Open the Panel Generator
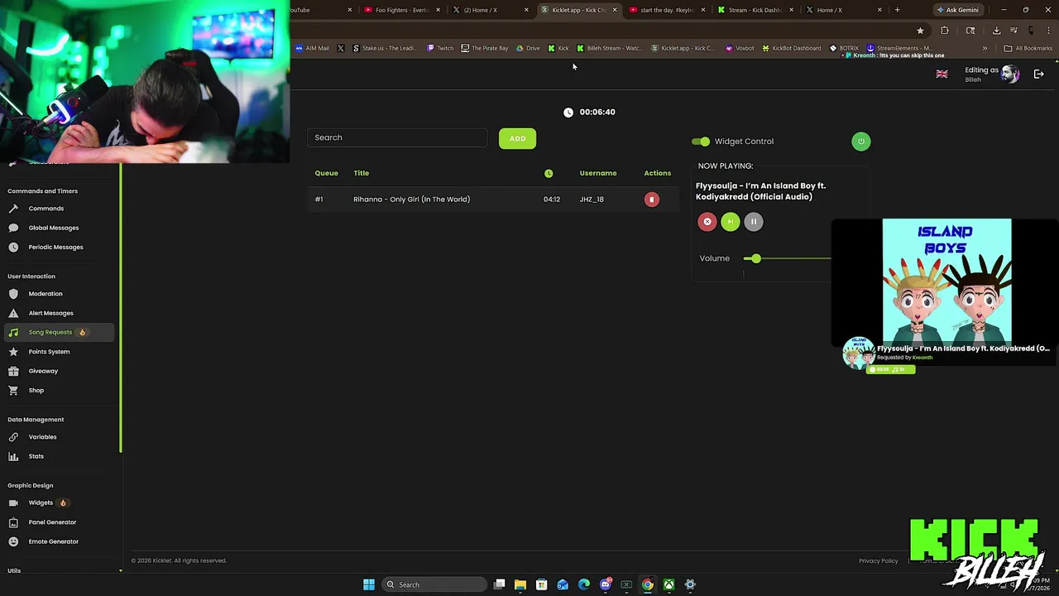The image size is (1059, 596). tap(52, 522)
